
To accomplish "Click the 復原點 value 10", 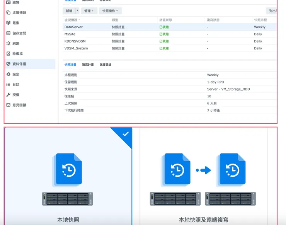I will (x=209, y=96).
